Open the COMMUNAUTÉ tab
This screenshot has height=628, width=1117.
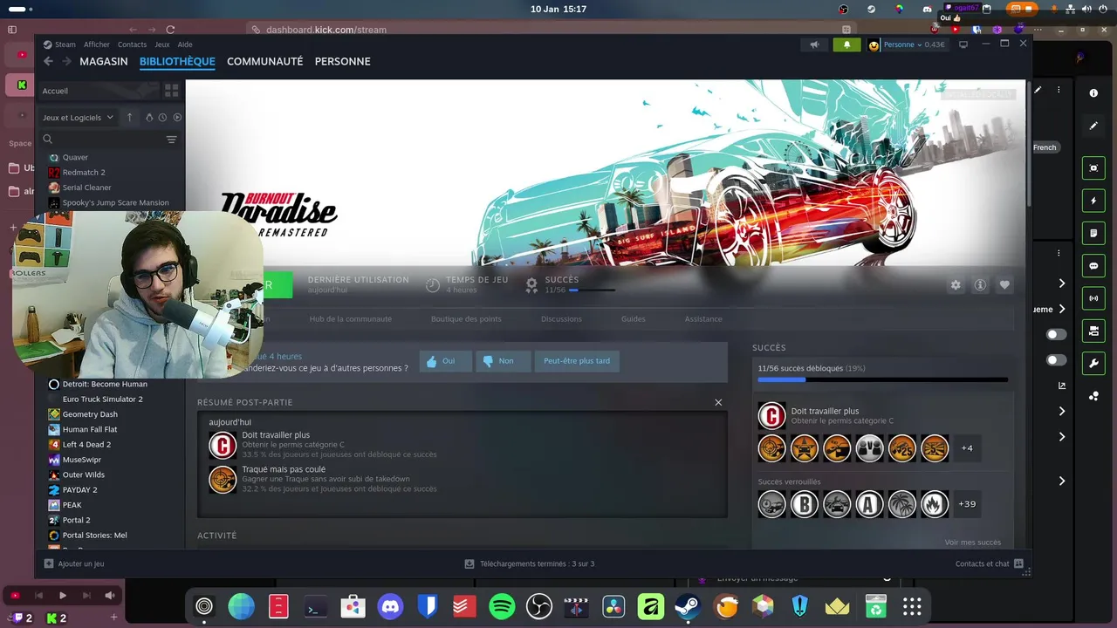click(264, 61)
